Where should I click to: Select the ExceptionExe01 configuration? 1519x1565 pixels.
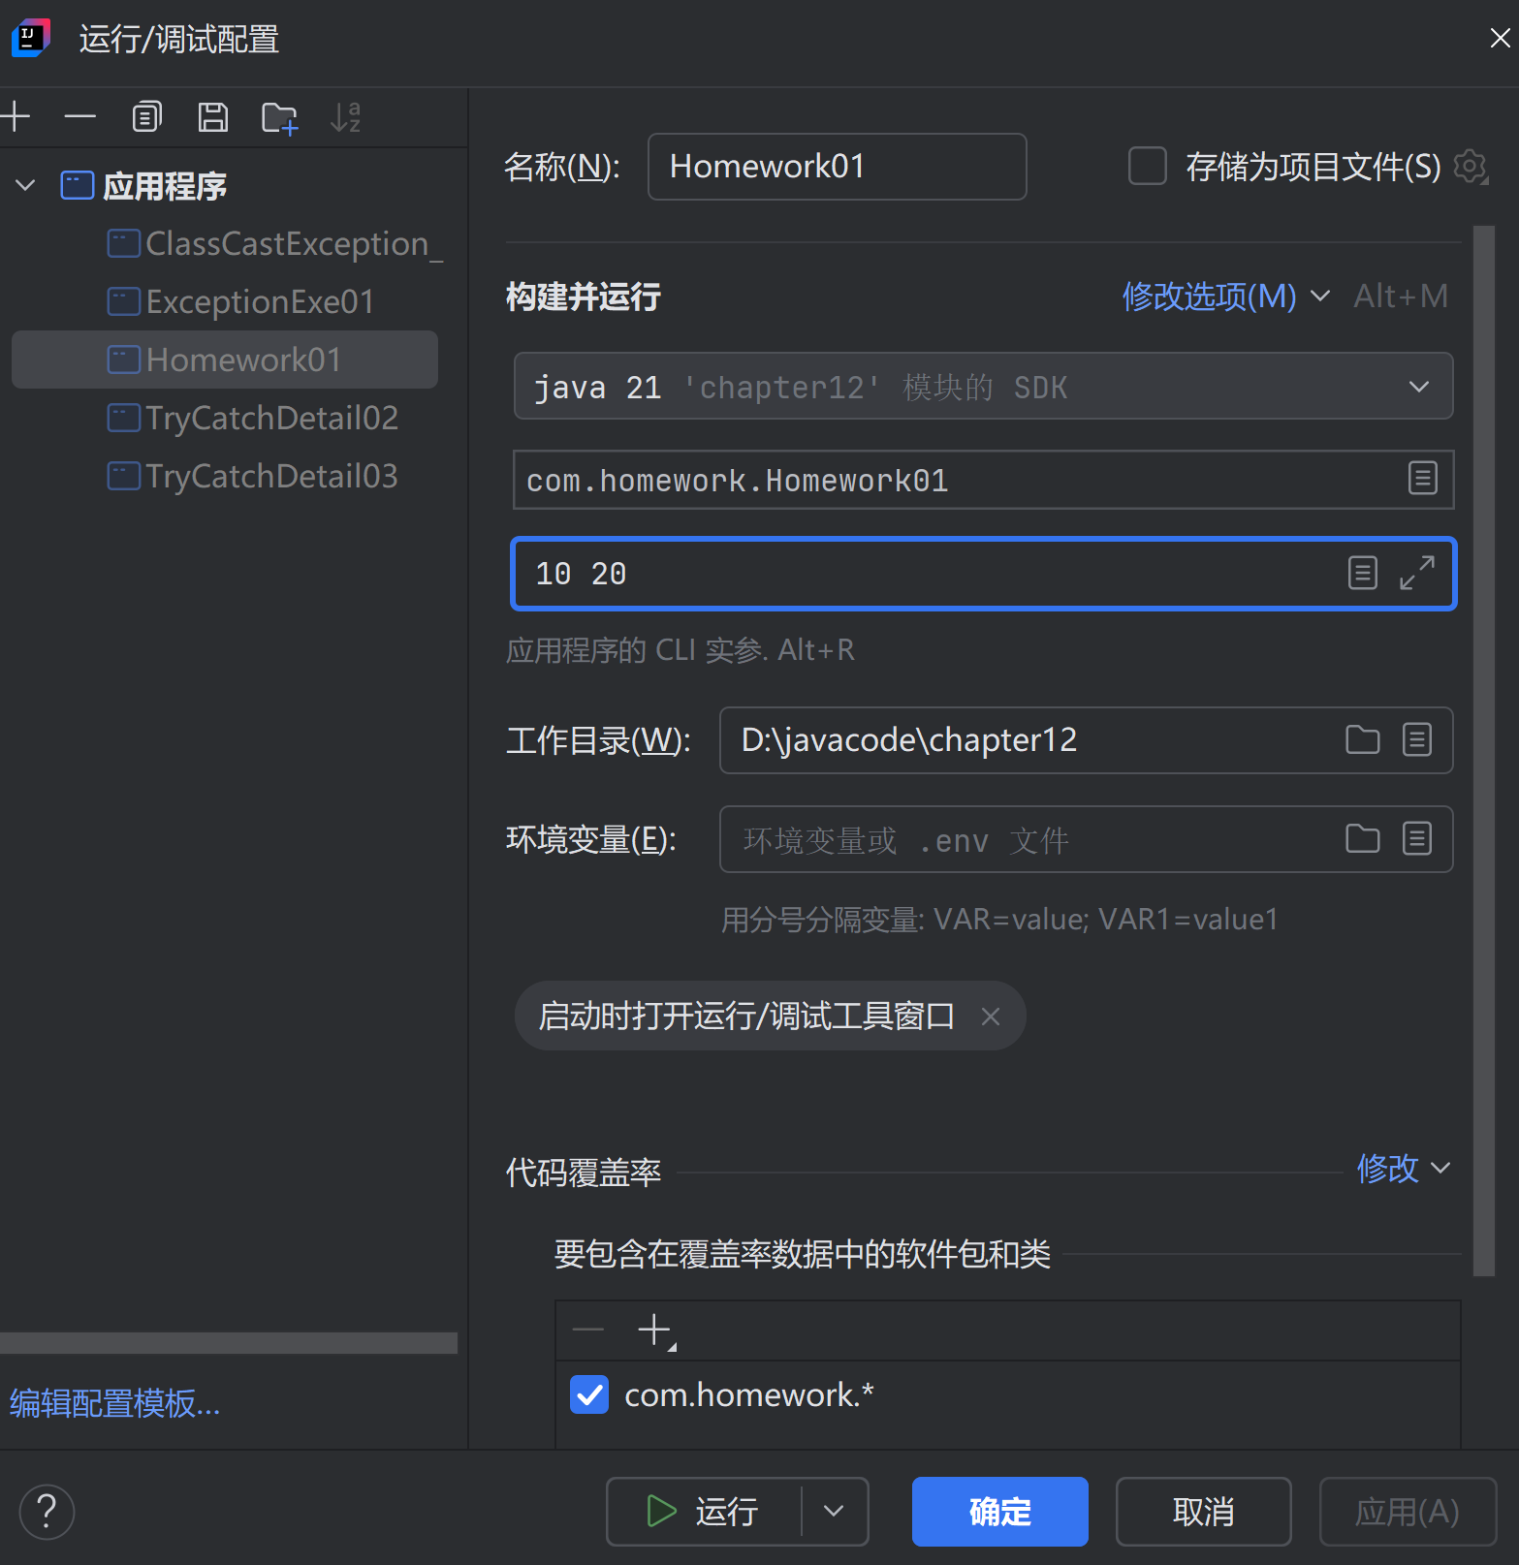coord(240,302)
